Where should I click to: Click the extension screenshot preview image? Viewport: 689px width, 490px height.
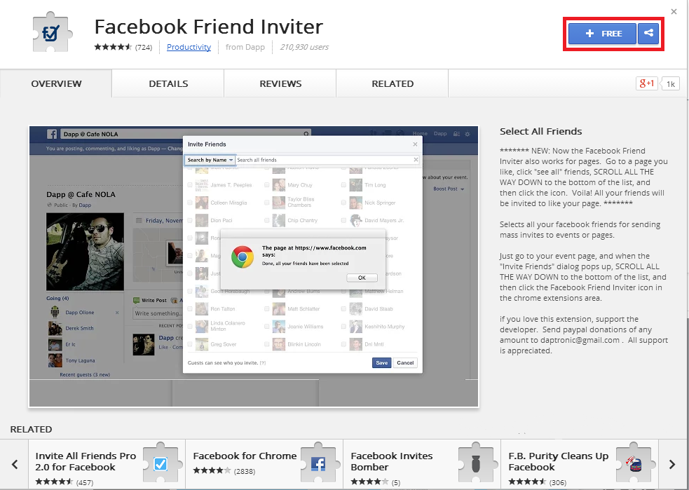(x=254, y=267)
